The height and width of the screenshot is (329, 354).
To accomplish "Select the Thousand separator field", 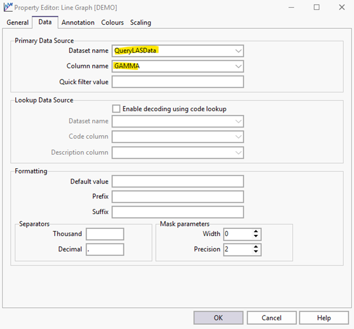I will 105,234.
